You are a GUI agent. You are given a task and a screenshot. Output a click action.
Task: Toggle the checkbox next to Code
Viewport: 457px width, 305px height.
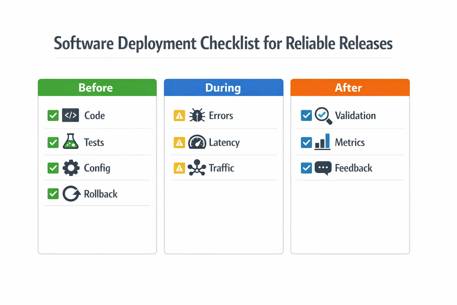(53, 115)
